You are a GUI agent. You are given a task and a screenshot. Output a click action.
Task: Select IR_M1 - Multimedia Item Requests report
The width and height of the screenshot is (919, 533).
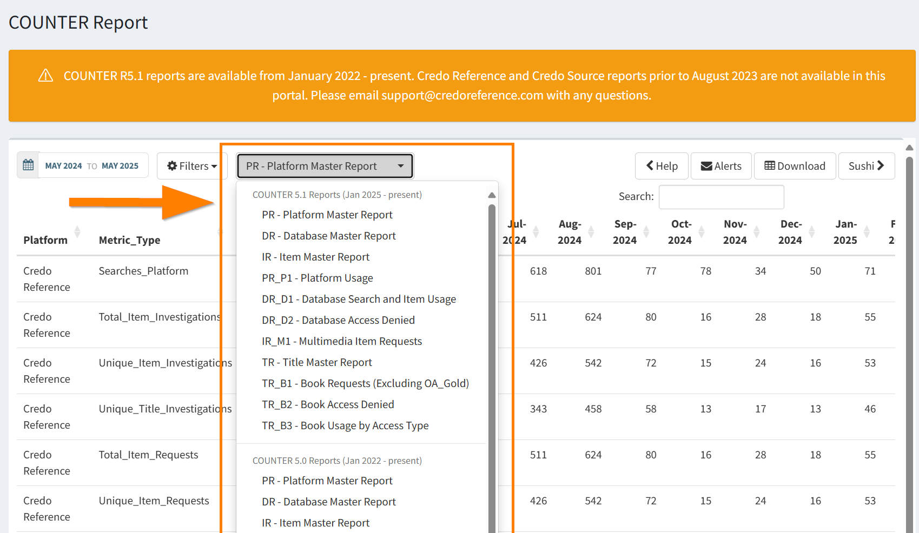[342, 341]
